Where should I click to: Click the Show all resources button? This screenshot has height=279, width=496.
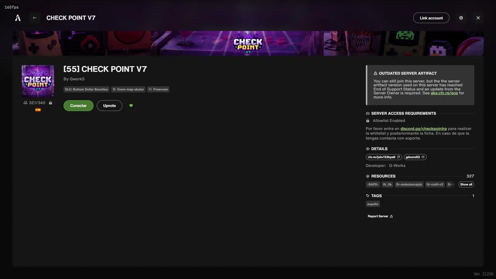(x=466, y=184)
